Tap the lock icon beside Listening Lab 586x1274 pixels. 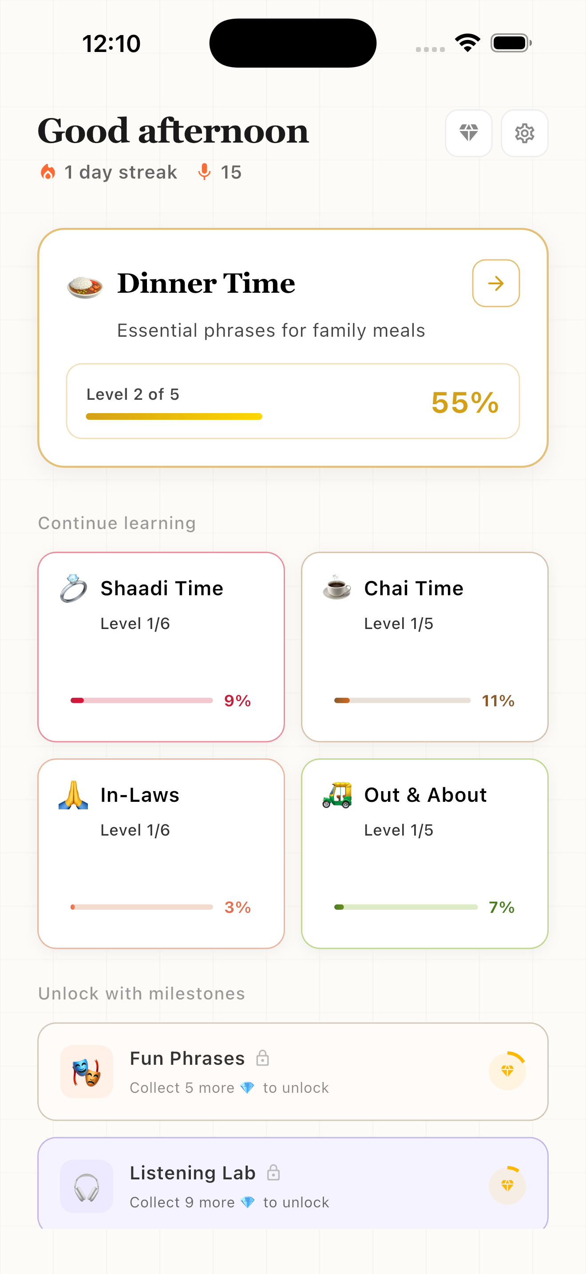pos(273,1173)
